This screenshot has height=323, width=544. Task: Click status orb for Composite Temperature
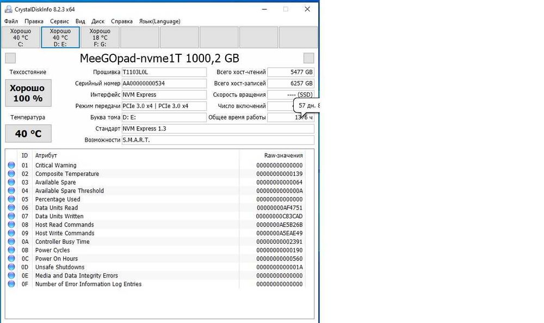11,174
